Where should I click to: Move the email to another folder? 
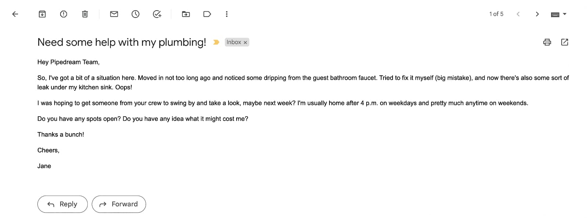tap(186, 14)
